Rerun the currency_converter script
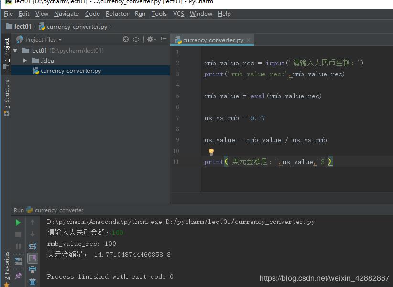 point(18,222)
